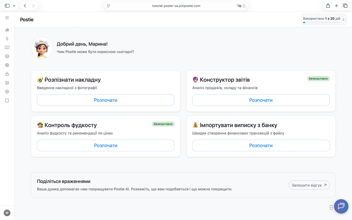Click Безкоштовно badge on Контроль фудкосту

[x=163, y=124]
